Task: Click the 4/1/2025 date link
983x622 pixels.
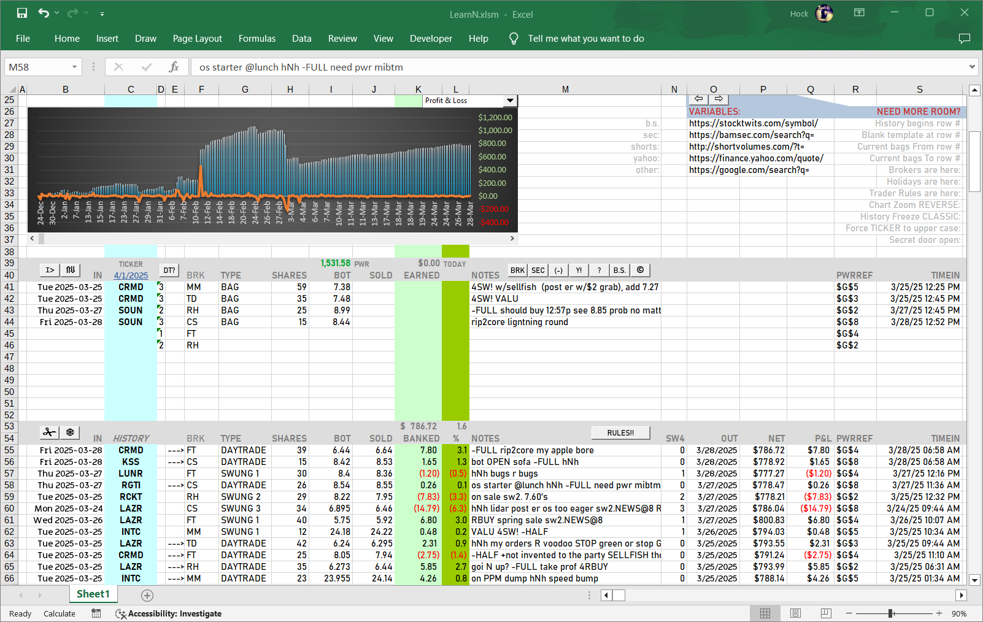Action: tap(131, 275)
